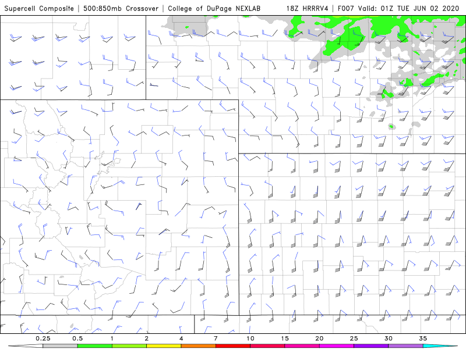Click the legend label "15"

coord(285,339)
